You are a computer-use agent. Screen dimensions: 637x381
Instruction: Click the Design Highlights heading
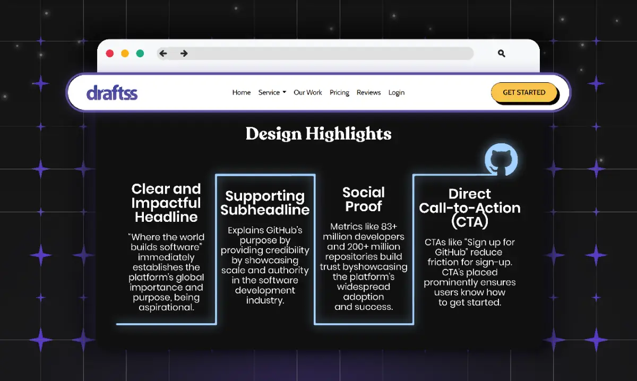318,134
